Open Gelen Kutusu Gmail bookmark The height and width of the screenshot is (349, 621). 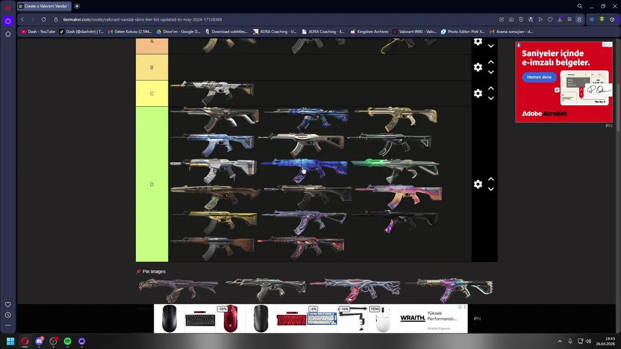130,32
